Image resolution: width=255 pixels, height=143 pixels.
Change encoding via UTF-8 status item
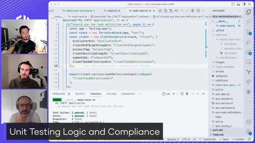point(186,139)
